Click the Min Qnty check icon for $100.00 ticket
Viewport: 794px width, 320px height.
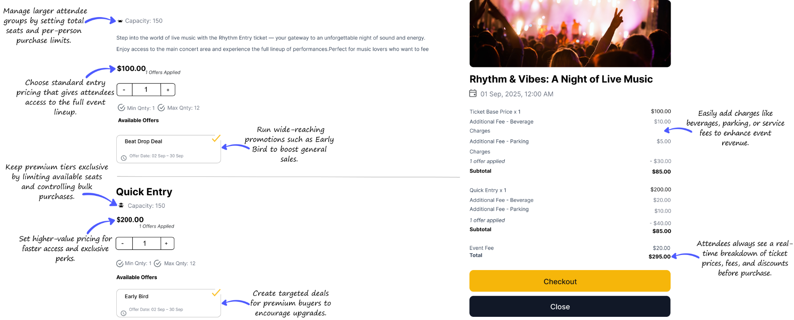pos(121,108)
